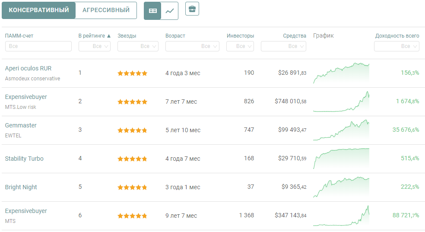Click the 515,4% return value
This screenshot has width=425, height=232.
410,158
